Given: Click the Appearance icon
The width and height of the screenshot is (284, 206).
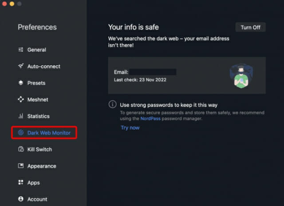Looking at the screenshot, I should click(20, 166).
